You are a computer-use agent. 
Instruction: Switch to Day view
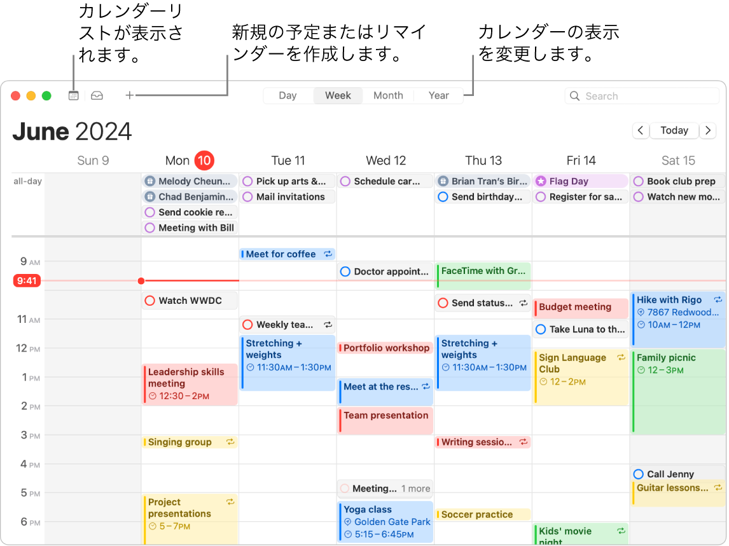[x=288, y=95]
